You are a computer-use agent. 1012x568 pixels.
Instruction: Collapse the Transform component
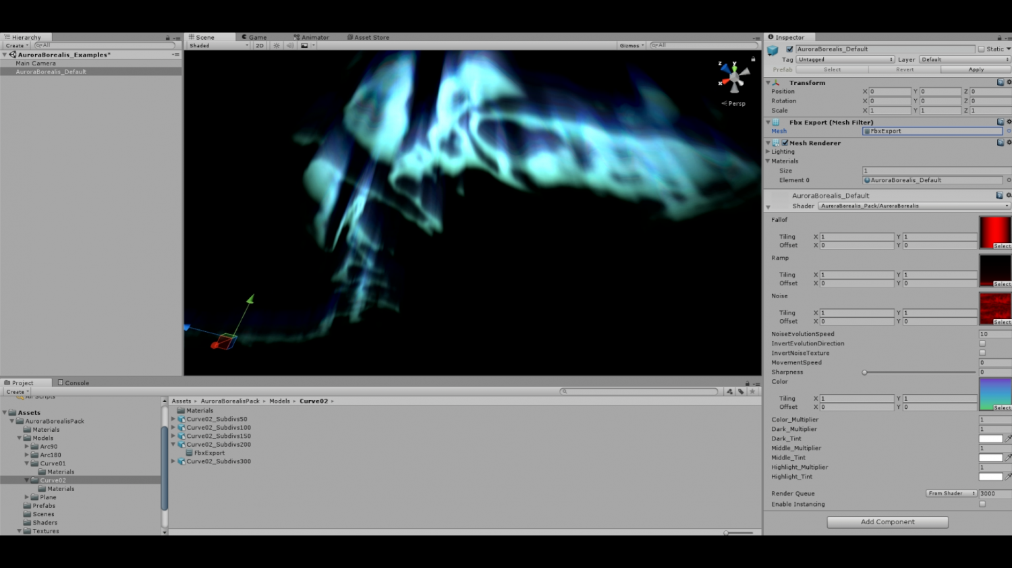click(768, 83)
